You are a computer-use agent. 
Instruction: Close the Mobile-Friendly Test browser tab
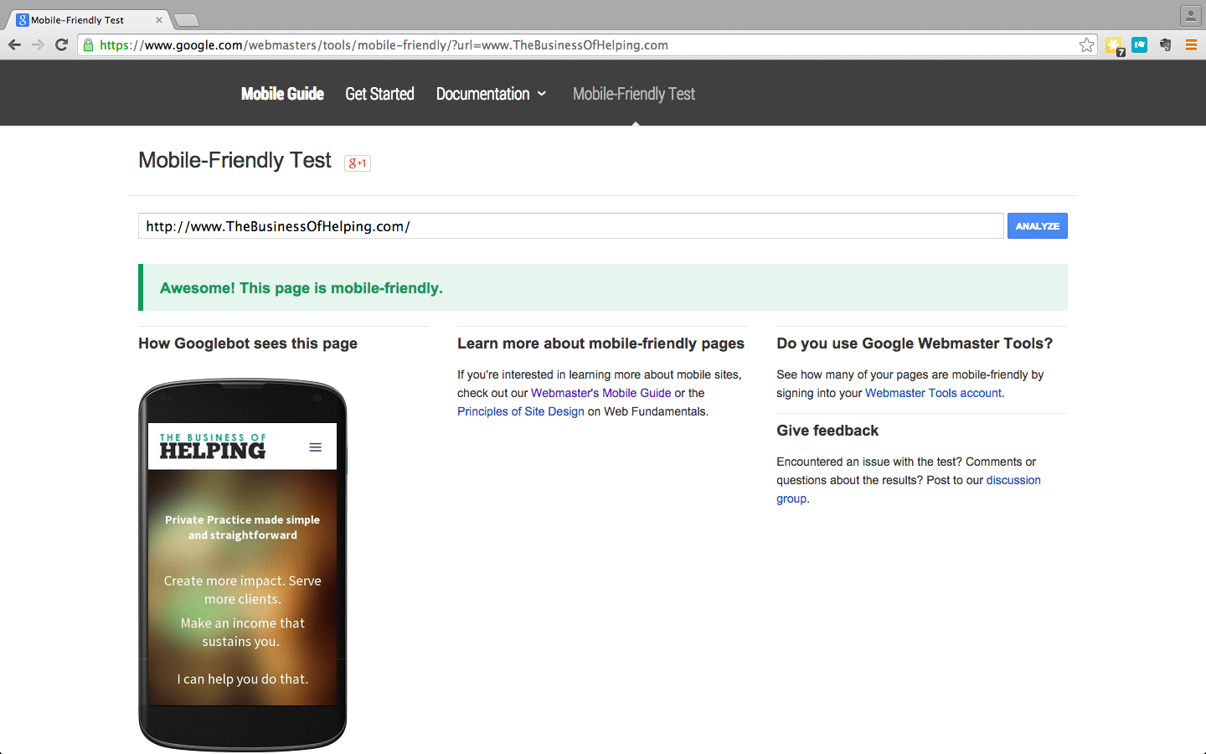click(159, 20)
